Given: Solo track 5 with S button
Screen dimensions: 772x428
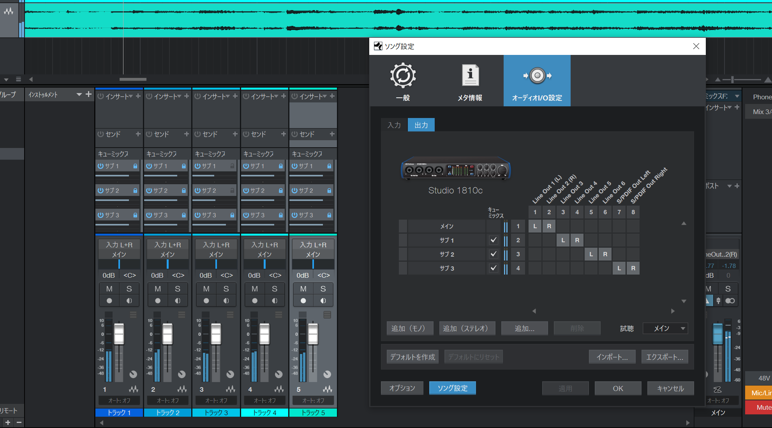Looking at the screenshot, I should (323, 289).
